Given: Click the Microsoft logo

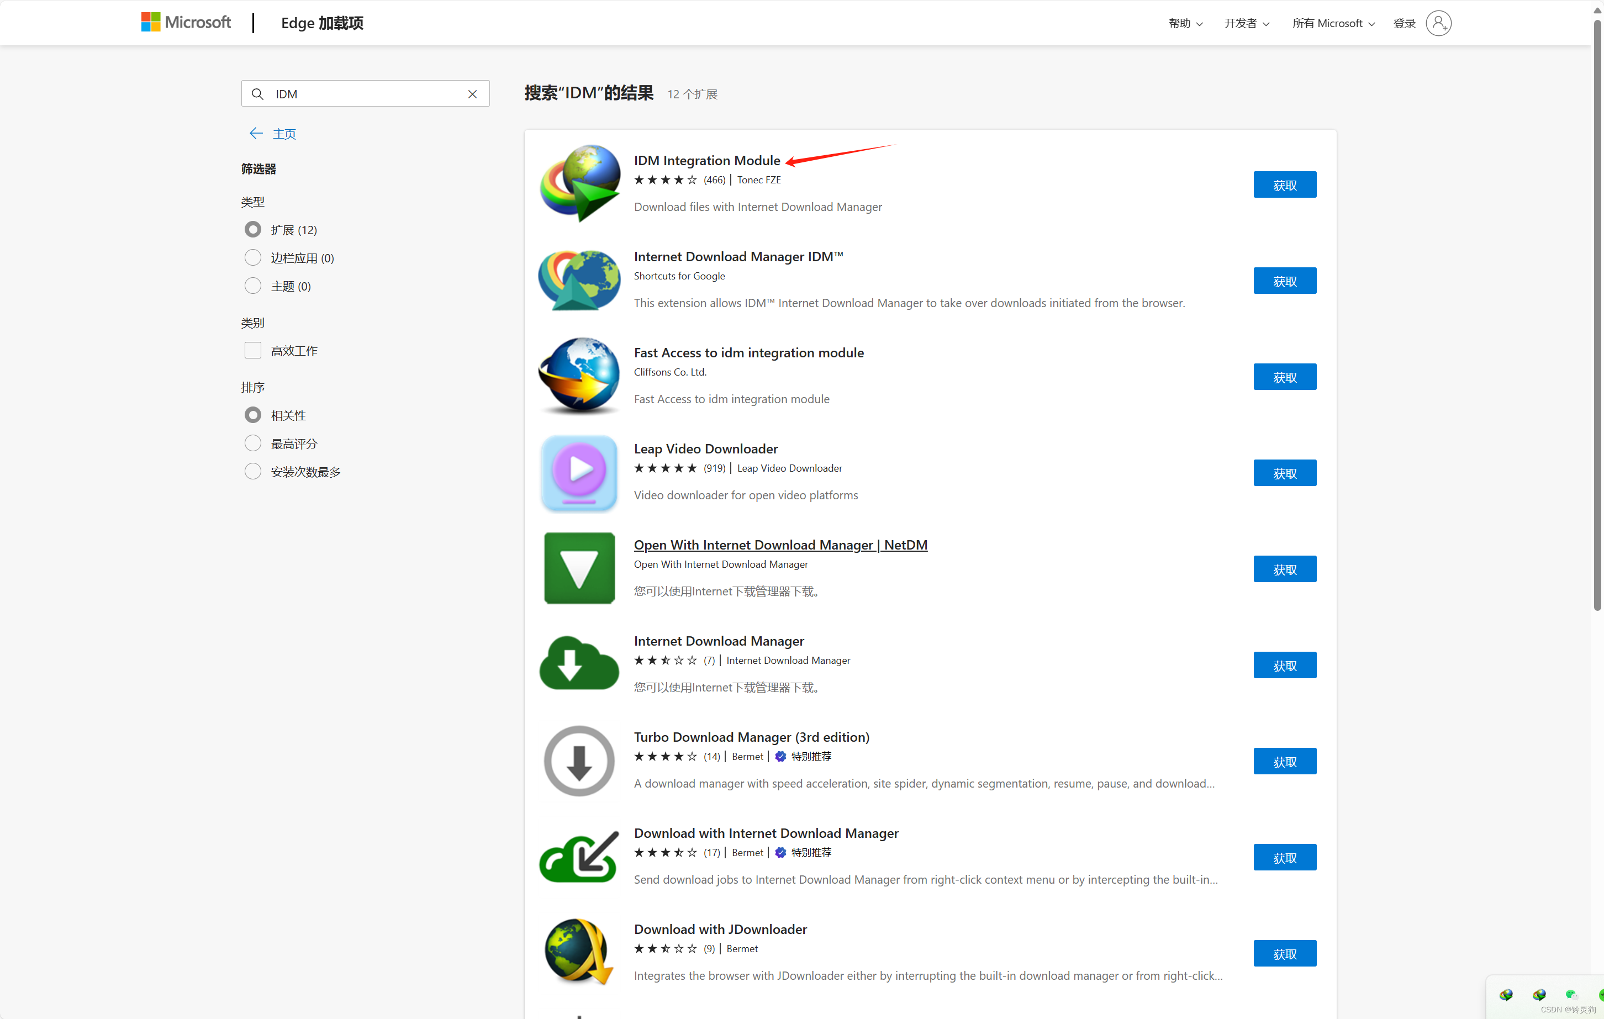Looking at the screenshot, I should point(186,23).
